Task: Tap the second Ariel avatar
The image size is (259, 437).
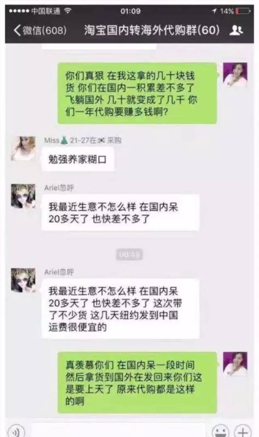Action: click(x=23, y=280)
